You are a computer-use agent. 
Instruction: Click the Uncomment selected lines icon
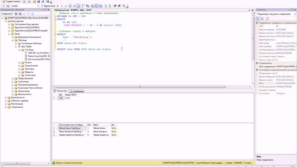(x=110, y=6)
